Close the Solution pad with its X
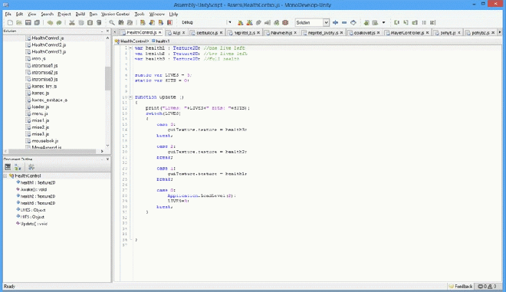Viewport: 506px width, 292px height. point(107,31)
